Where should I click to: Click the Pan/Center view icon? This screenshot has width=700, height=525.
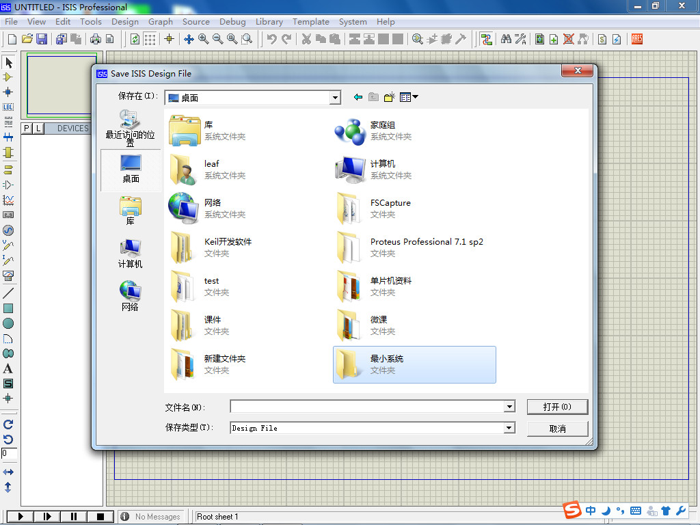pyautogui.click(x=189, y=39)
